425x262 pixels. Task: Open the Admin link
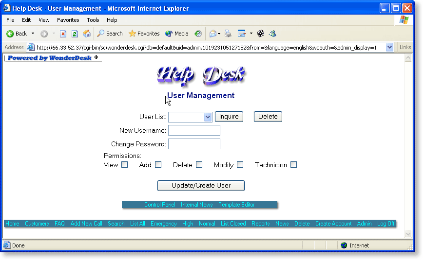[364, 224]
